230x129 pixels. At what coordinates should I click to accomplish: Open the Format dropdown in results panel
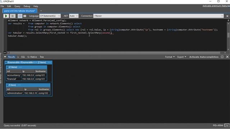170,57
